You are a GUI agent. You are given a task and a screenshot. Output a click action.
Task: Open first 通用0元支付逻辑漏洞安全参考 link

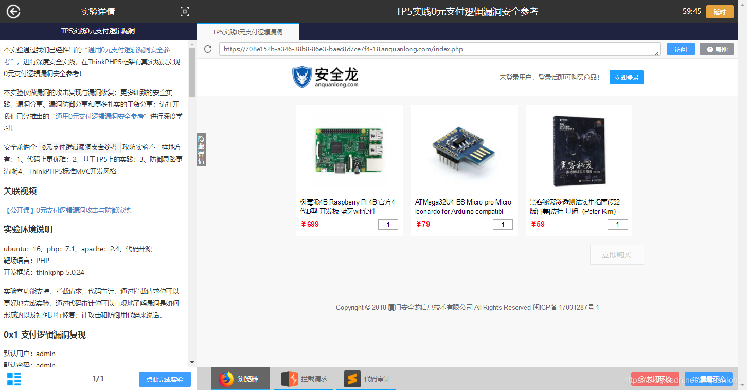tap(129, 50)
